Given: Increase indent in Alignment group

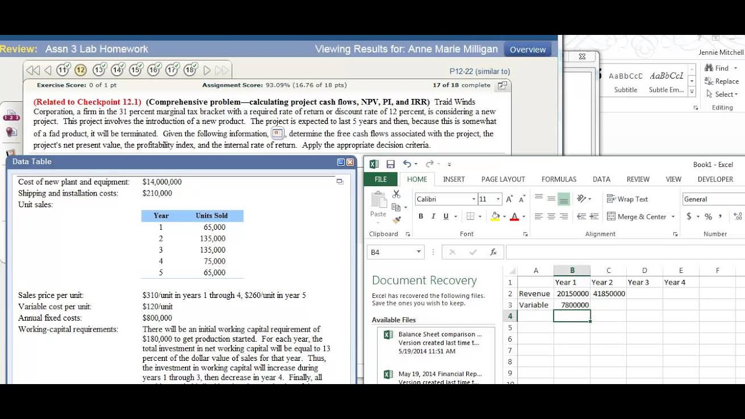Looking at the screenshot, I should click(594, 216).
